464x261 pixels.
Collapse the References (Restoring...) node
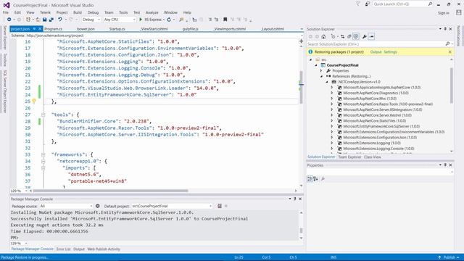322,76
